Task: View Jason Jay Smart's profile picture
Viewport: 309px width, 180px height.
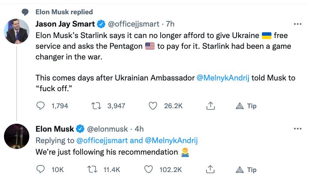Action: (17, 31)
